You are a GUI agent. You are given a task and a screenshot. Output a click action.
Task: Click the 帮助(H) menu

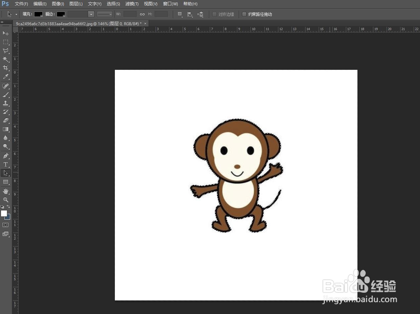[x=190, y=4]
